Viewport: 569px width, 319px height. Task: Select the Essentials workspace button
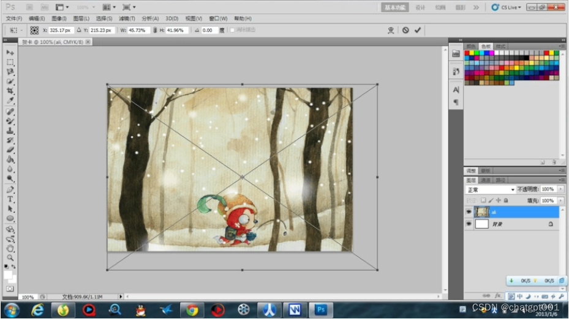pos(395,7)
